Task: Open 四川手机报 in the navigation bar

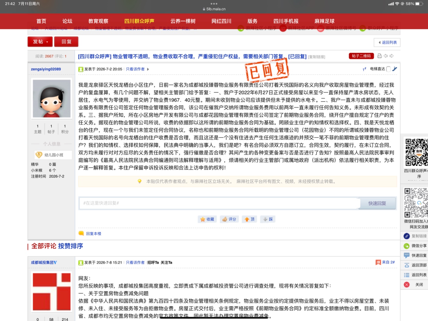Action: point(286,21)
